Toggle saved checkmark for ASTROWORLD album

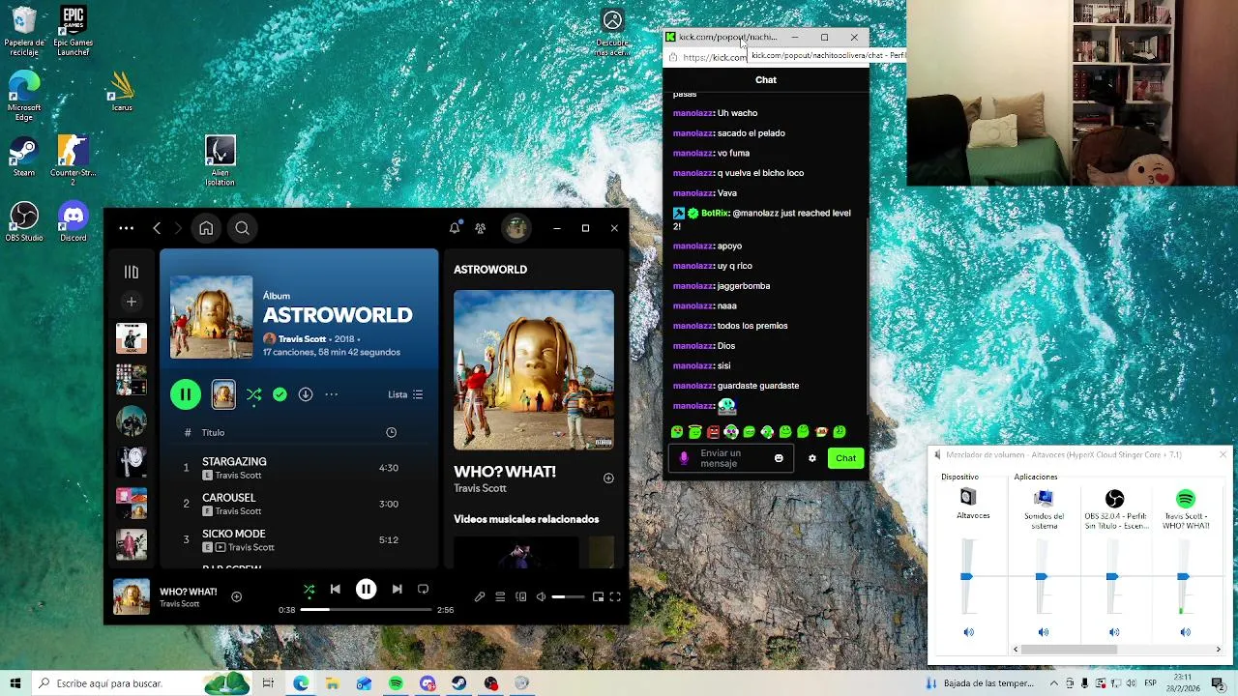point(280,394)
